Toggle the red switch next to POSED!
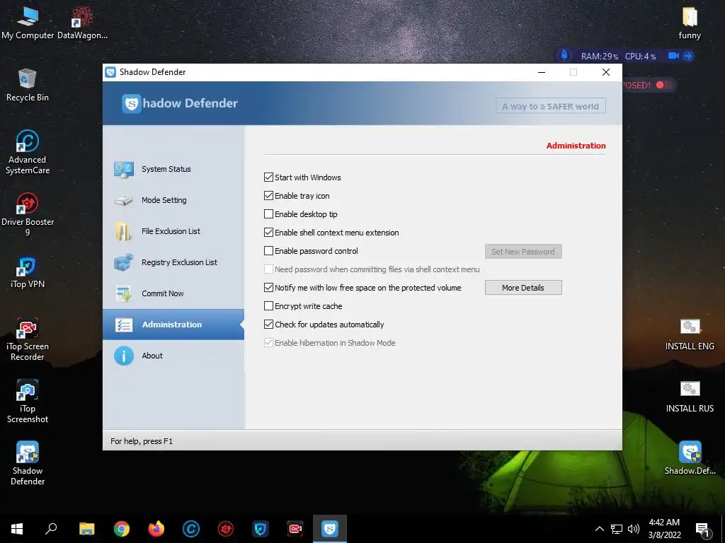Viewport: 725px width, 543px height. pos(664,85)
